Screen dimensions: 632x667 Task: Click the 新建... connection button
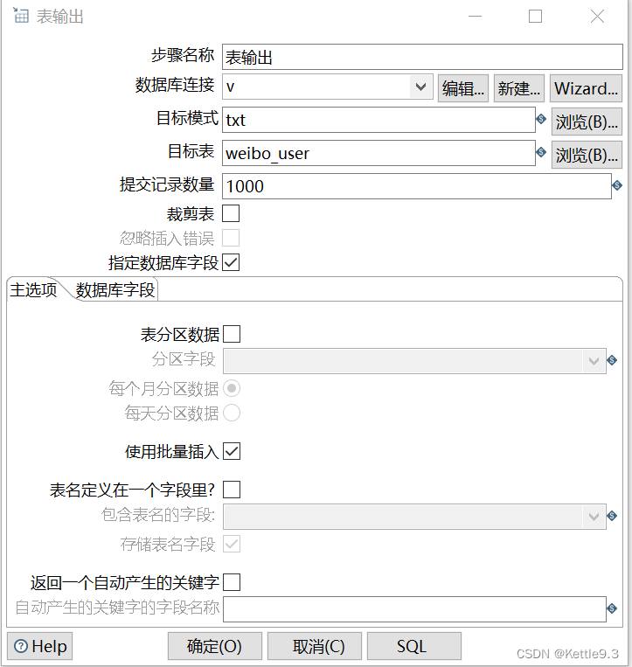519,88
